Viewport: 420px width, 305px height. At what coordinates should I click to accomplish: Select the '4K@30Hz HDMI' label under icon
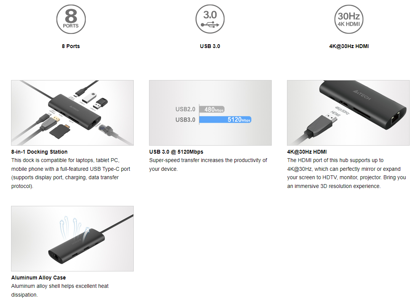(349, 46)
